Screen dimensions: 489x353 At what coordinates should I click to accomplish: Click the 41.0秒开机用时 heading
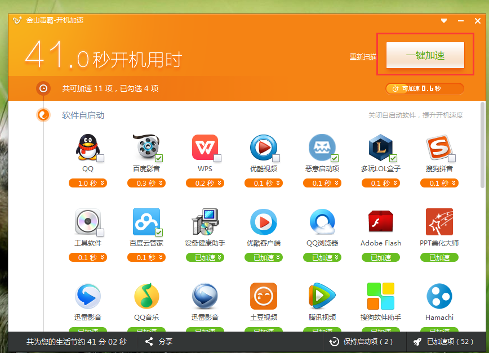pyautogui.click(x=104, y=55)
